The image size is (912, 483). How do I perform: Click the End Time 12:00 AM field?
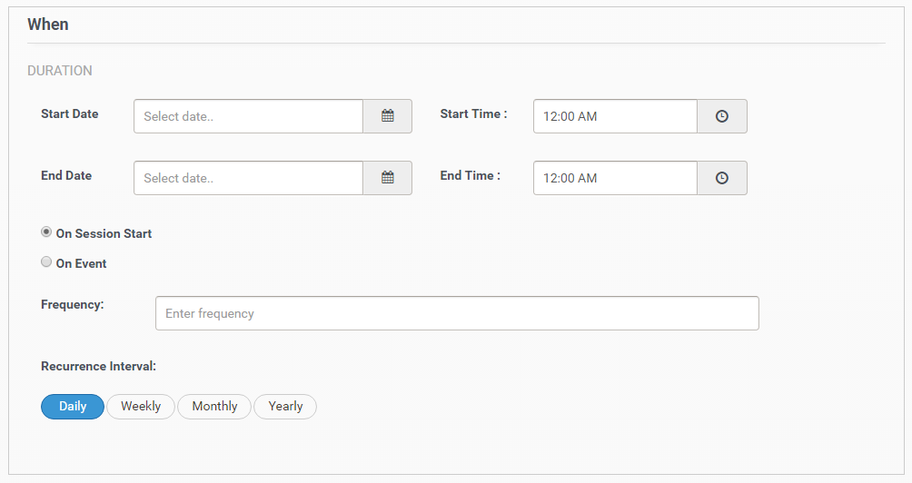pos(615,178)
